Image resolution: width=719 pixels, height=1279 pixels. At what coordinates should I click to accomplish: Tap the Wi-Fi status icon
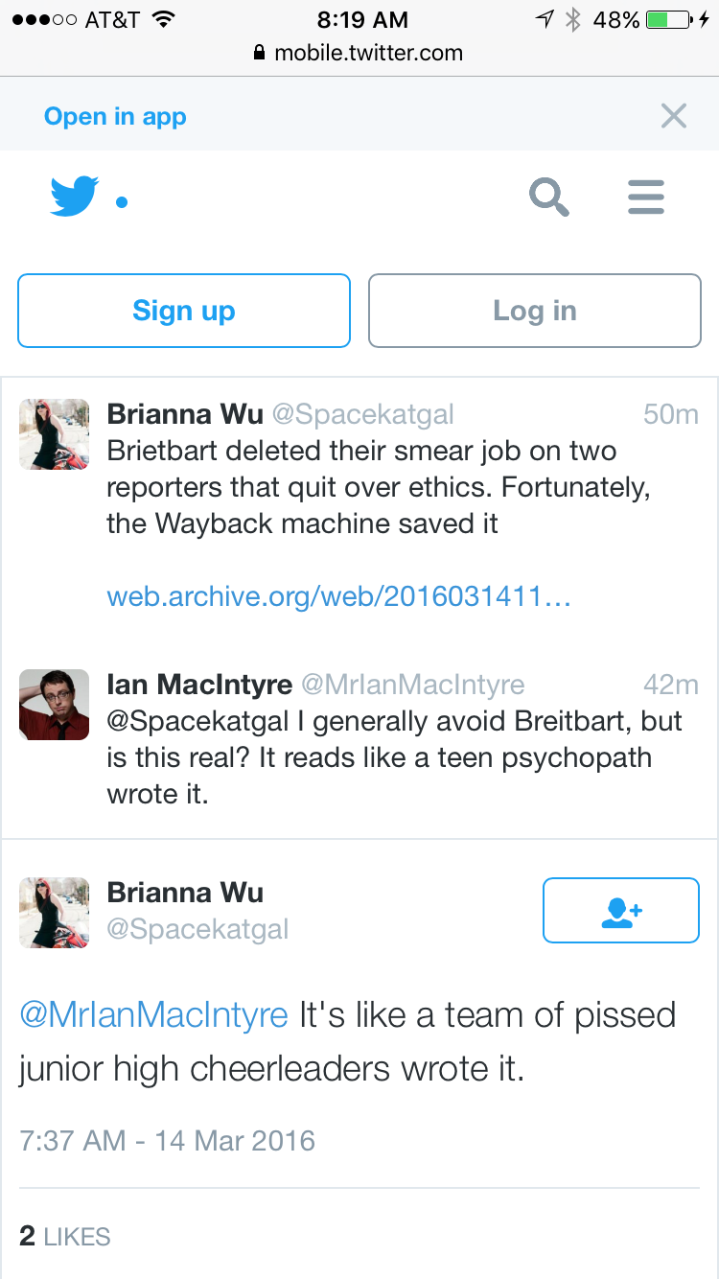coord(164,19)
